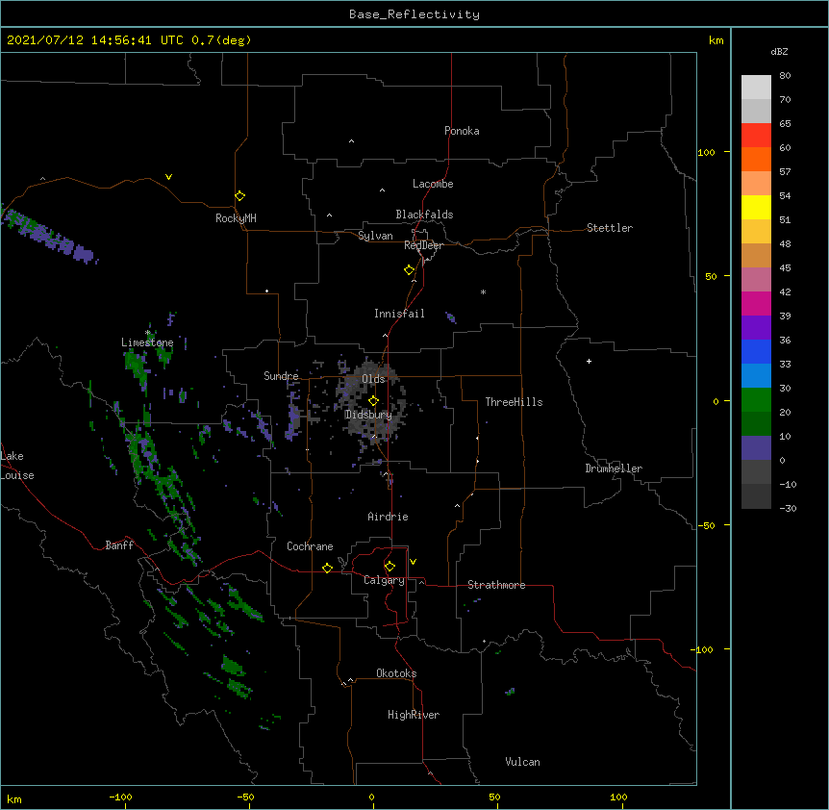Click the Banff label

pos(119,545)
